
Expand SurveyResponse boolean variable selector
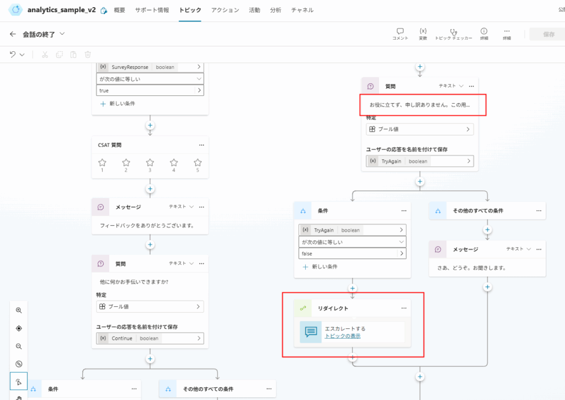point(150,67)
